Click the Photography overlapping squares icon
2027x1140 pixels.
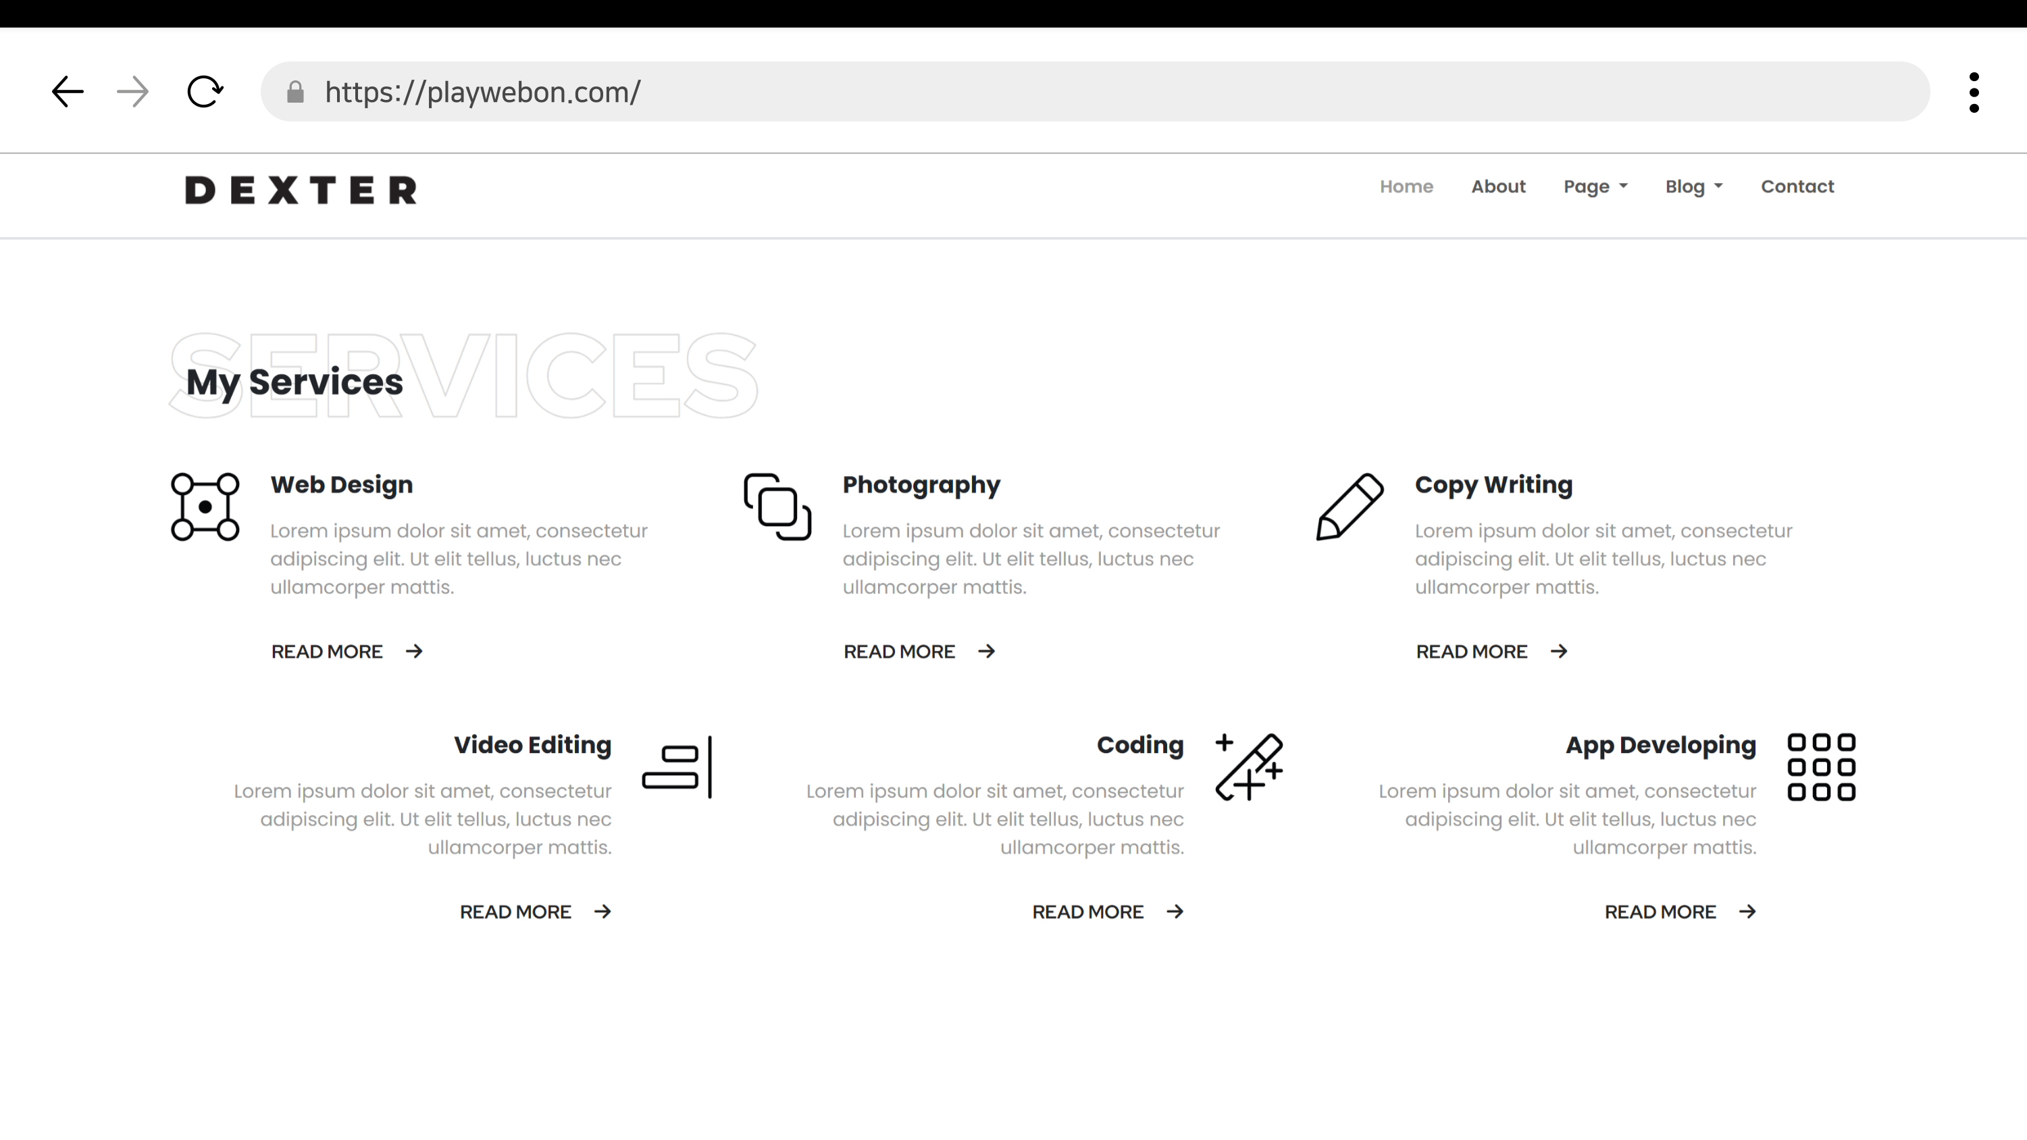pyautogui.click(x=777, y=507)
